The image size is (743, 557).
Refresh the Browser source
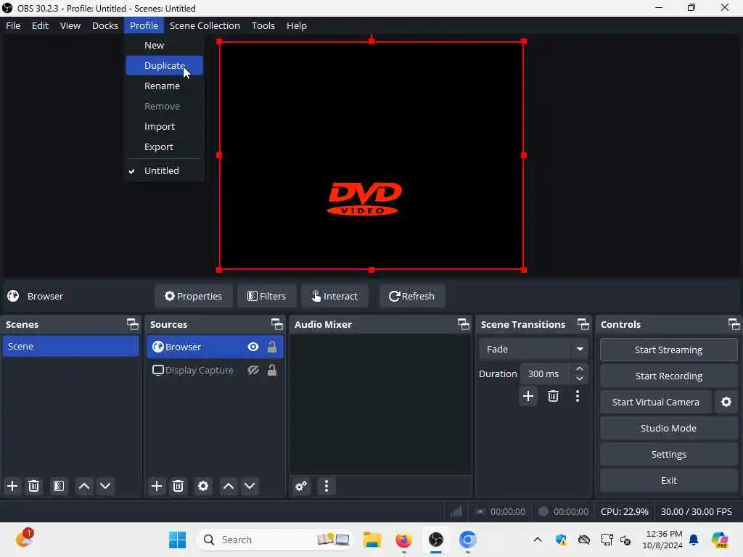pyautogui.click(x=412, y=296)
